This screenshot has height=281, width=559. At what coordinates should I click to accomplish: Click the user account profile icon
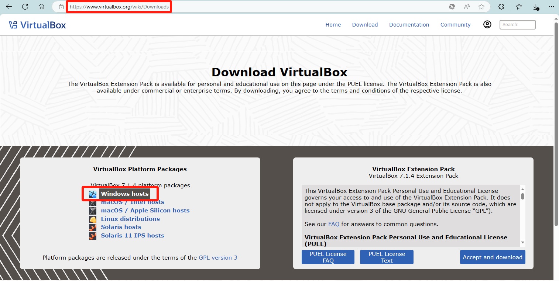[487, 25]
